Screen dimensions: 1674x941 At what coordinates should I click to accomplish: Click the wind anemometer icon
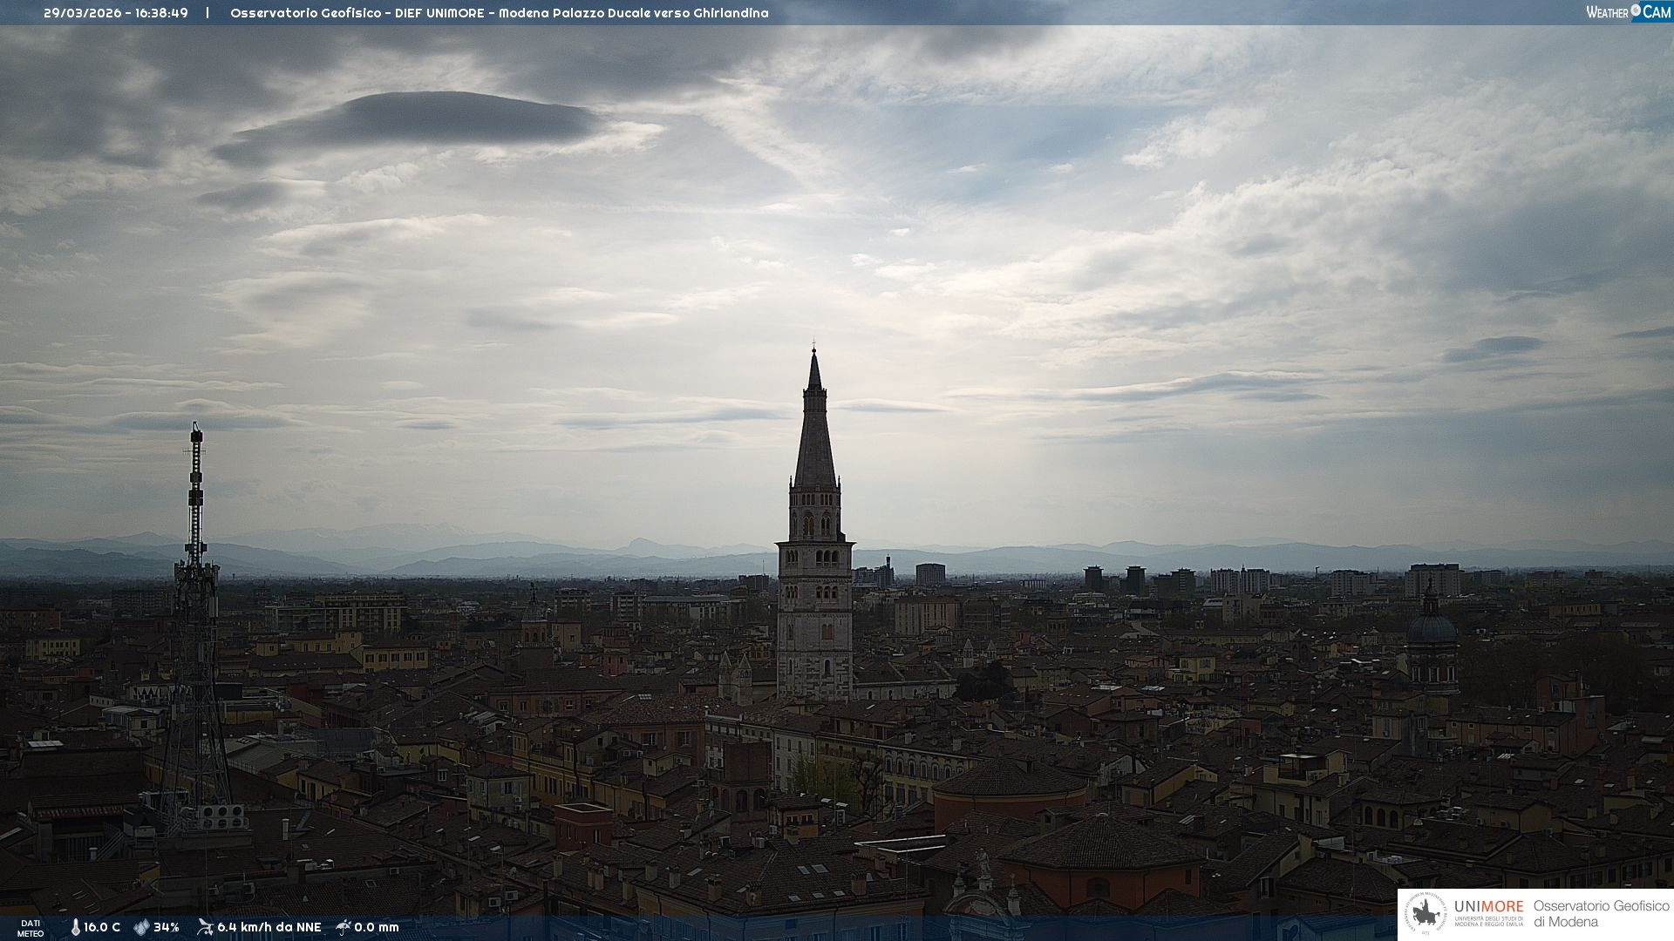[x=205, y=927]
